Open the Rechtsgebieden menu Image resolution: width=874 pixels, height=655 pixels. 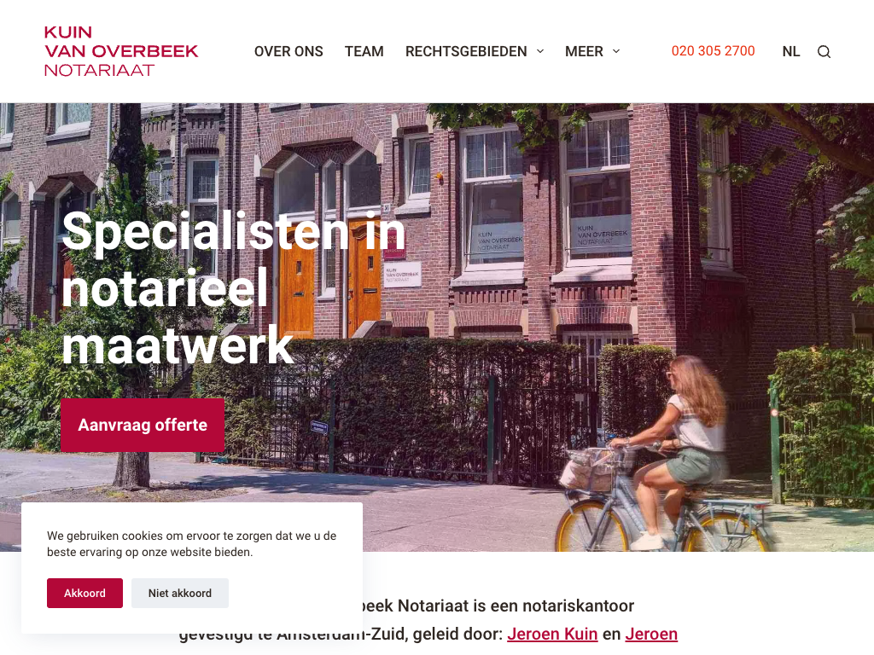click(466, 51)
